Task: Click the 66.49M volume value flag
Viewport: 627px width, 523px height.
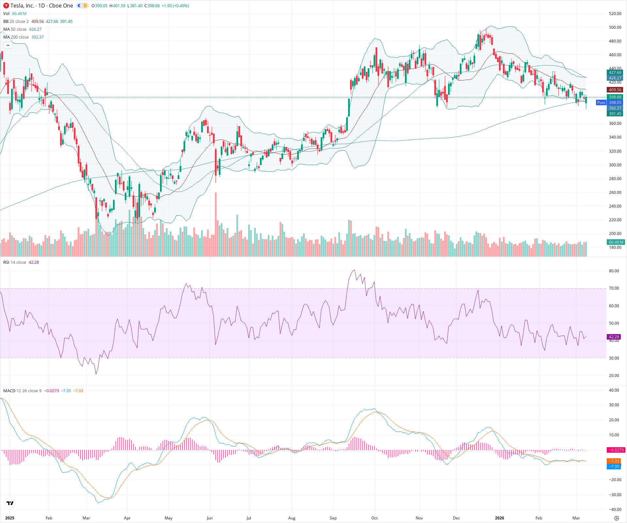Action: (615, 242)
